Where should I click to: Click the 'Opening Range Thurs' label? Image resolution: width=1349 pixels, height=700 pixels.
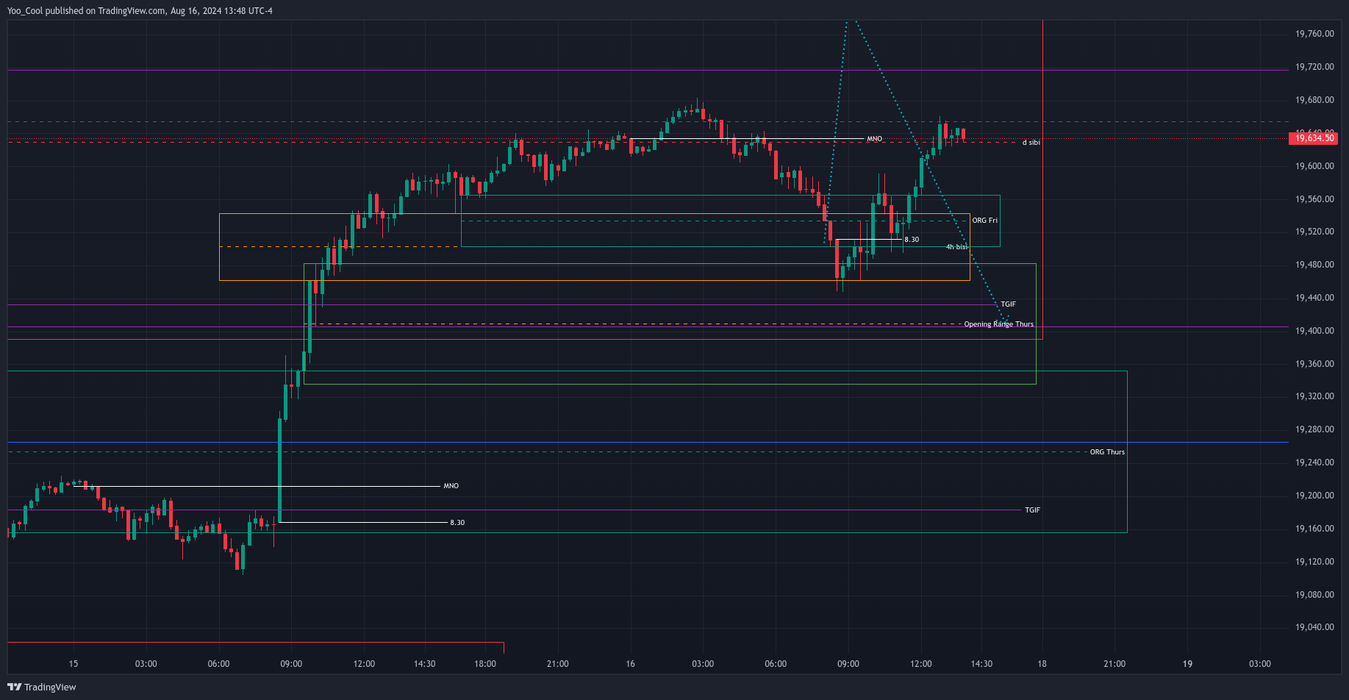click(998, 324)
